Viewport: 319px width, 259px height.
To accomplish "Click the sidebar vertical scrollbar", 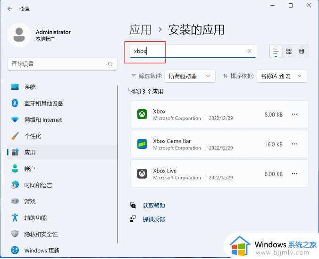I will pyautogui.click(x=118, y=164).
